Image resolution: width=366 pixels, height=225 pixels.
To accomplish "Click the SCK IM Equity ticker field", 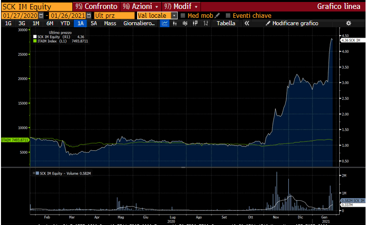I will pyautogui.click(x=36, y=6).
